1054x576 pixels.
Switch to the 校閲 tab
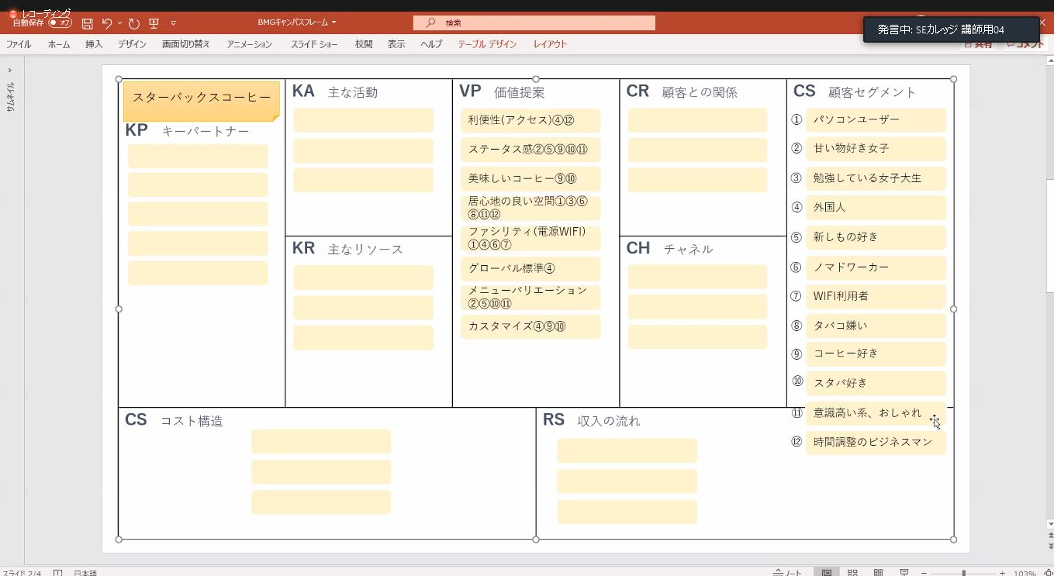(x=364, y=44)
